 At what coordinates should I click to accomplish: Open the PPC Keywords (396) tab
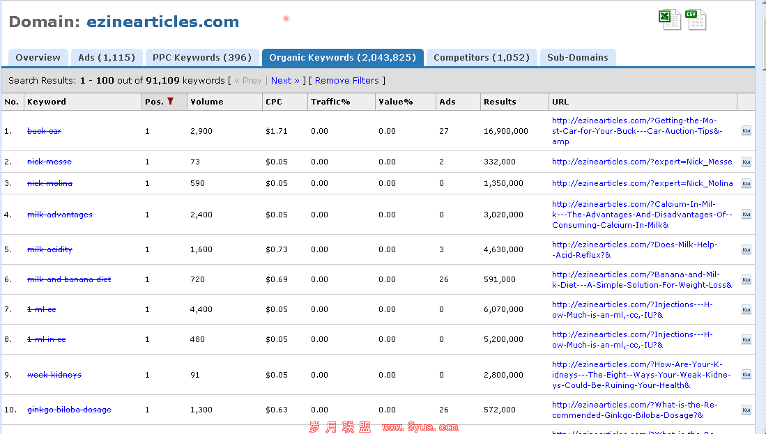[202, 58]
